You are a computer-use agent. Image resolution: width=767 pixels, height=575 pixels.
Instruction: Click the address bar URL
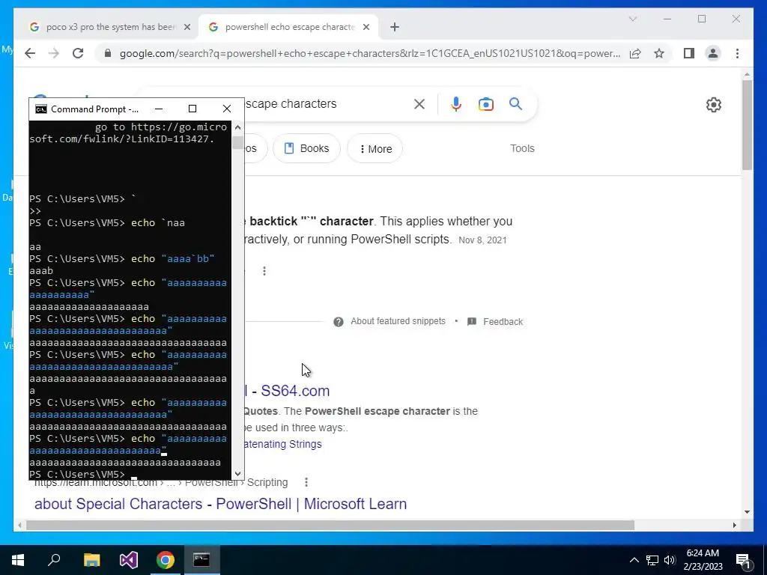pos(370,53)
